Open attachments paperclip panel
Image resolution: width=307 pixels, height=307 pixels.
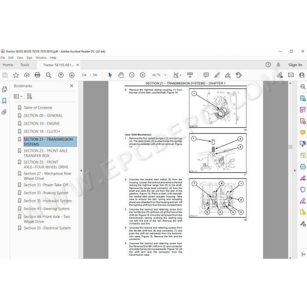coord(4,112)
